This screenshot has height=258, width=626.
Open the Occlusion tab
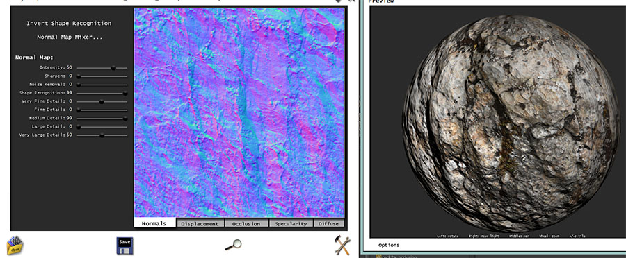[x=246, y=224]
